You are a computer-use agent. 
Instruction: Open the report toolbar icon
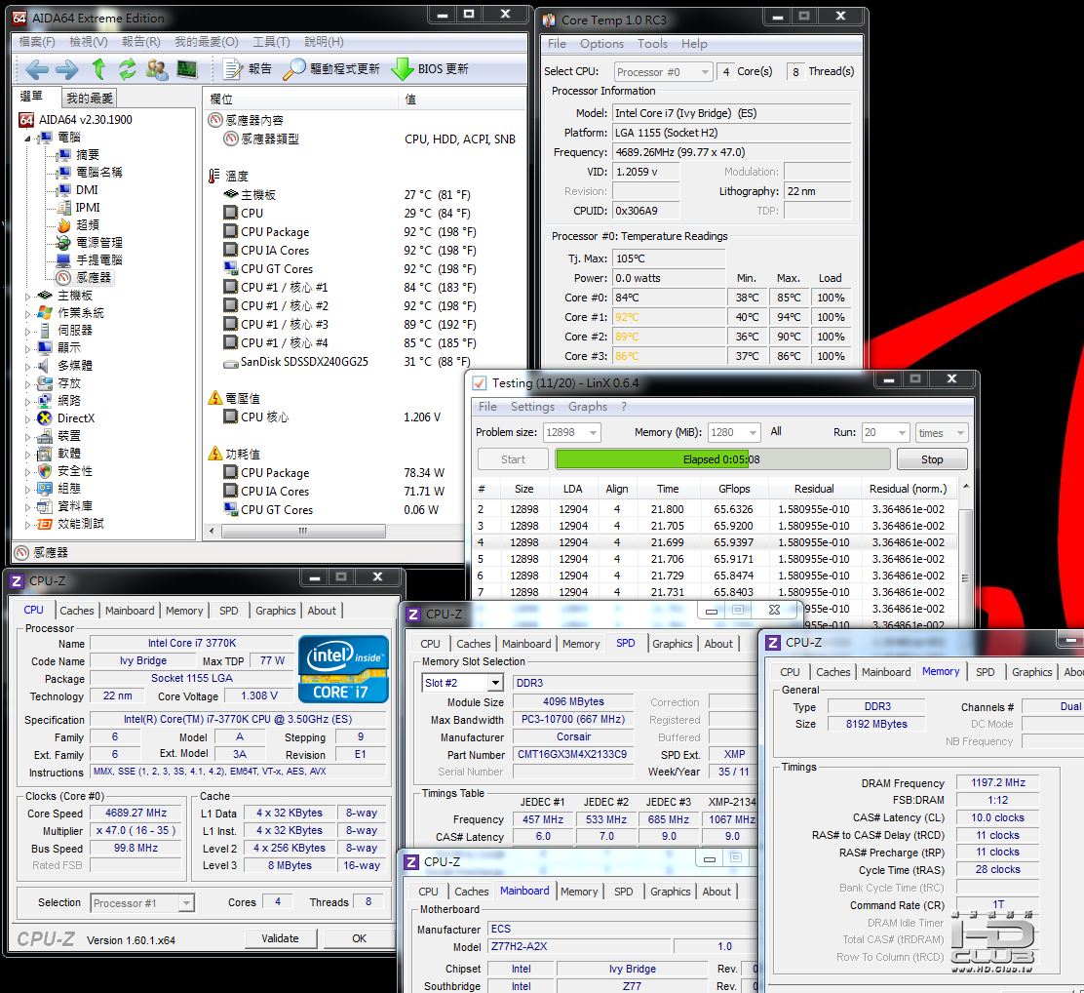(232, 69)
